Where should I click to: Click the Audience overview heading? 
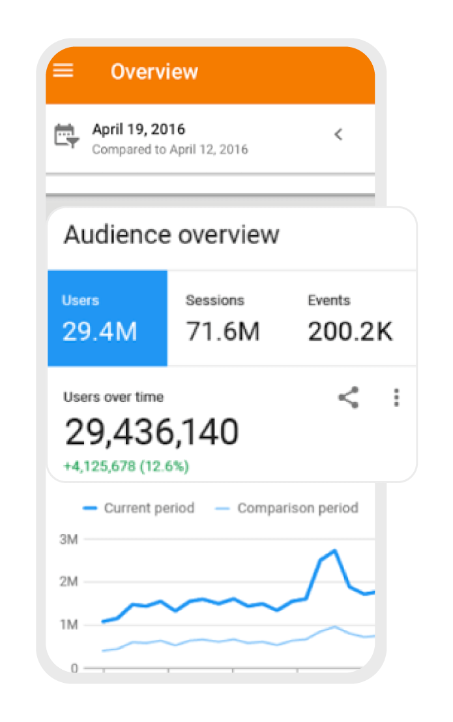click(171, 234)
